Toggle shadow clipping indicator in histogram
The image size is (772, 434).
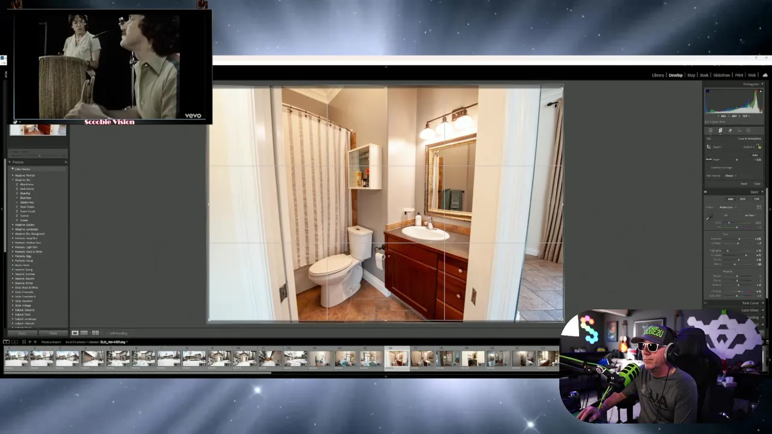click(x=707, y=91)
